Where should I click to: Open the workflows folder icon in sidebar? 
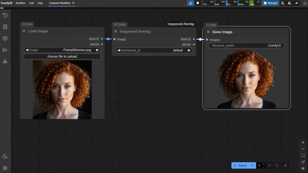pos(5,50)
